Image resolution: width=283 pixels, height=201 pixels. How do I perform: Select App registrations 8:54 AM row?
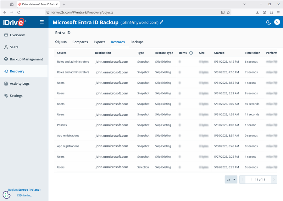165,135
